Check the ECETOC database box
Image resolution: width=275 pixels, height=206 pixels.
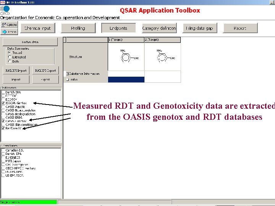point(3,96)
